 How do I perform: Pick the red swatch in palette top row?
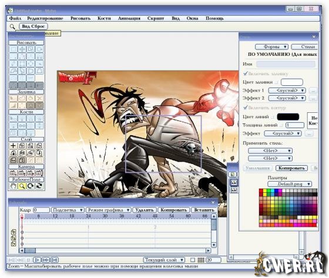261,191
